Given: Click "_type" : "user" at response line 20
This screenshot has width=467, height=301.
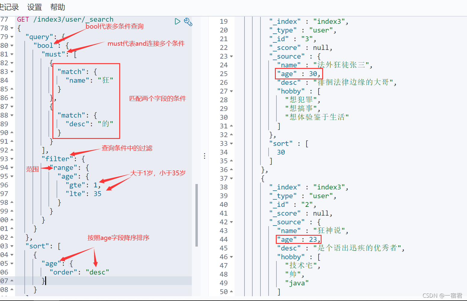Looking at the screenshot, I should tap(303, 30).
